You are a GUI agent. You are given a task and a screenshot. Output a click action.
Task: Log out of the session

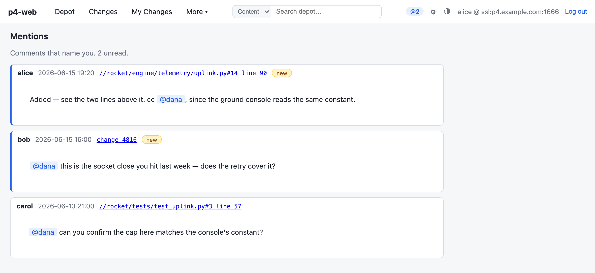coord(576,12)
